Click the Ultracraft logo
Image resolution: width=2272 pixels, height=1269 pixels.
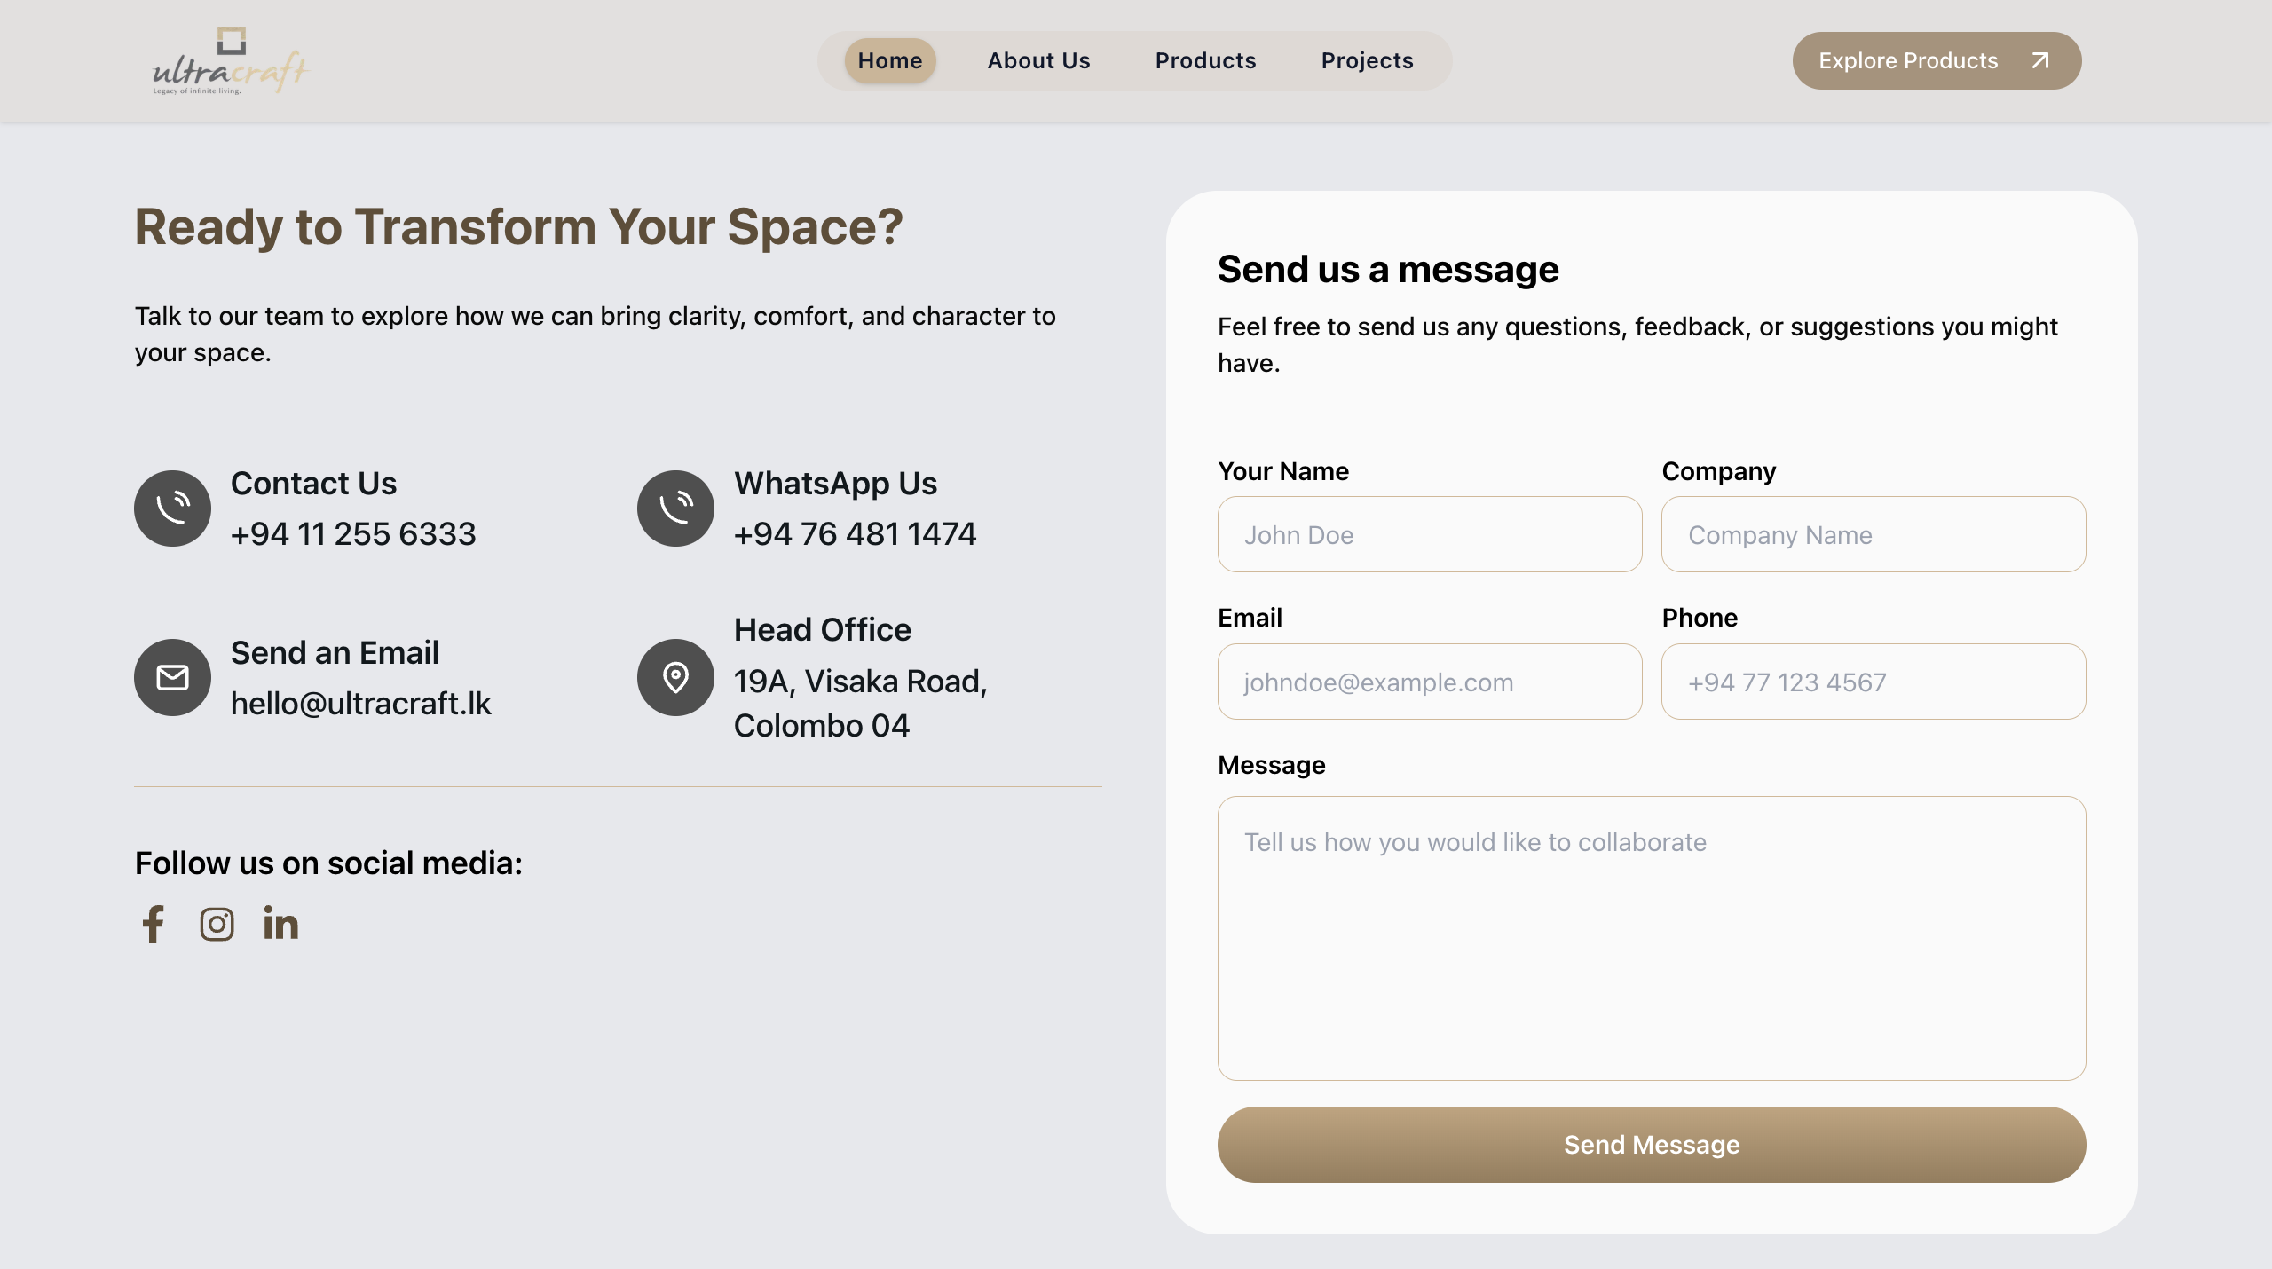(x=230, y=60)
